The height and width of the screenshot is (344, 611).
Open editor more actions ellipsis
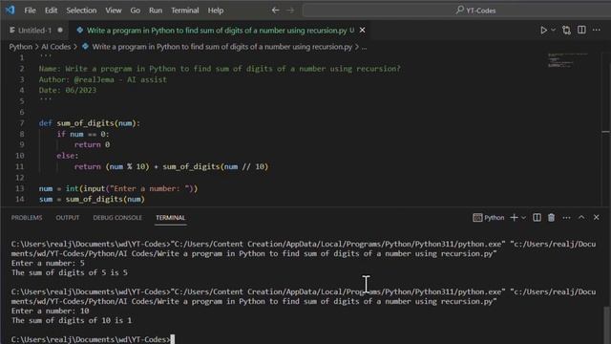click(596, 30)
